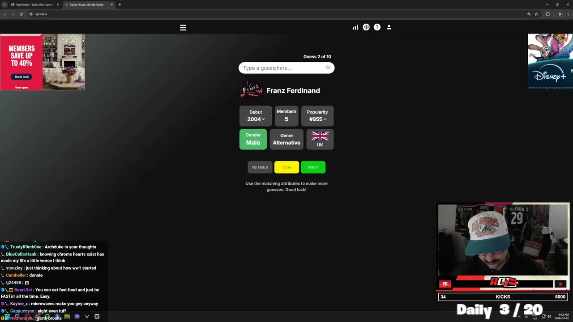Open the yellow V app in taskbar
This screenshot has width=573, height=322.
click(x=87, y=317)
